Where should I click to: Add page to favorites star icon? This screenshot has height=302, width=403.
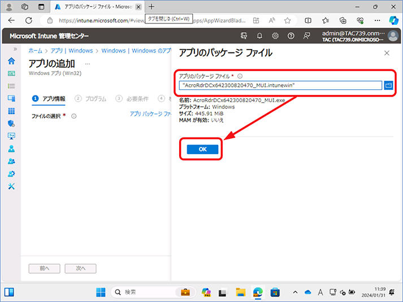[x=287, y=20]
